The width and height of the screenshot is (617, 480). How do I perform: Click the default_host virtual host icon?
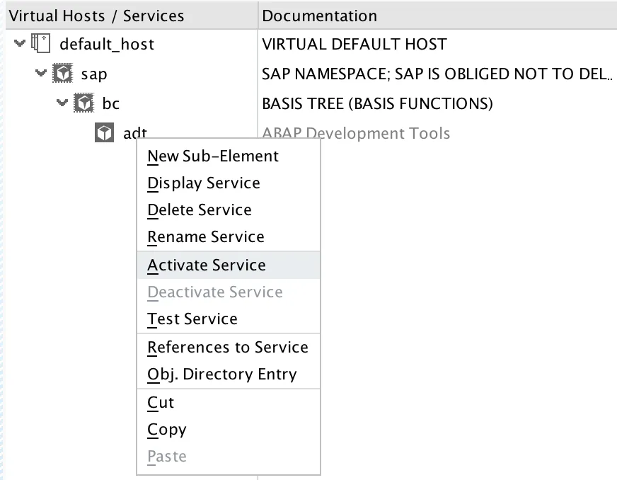click(42, 44)
